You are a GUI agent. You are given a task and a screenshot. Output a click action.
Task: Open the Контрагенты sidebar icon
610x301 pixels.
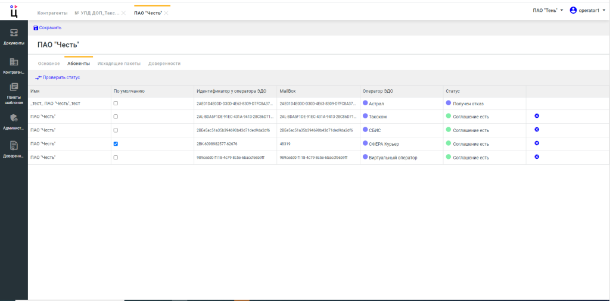(14, 62)
